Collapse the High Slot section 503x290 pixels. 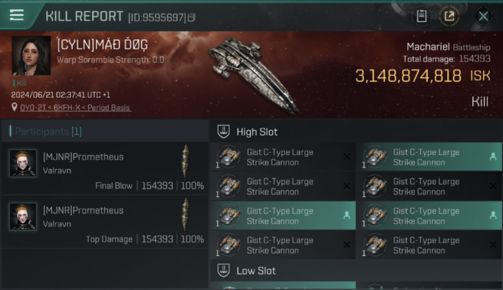tap(224, 131)
